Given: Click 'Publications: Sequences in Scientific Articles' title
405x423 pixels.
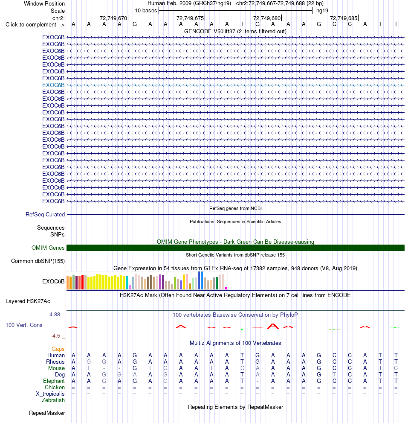Looking at the screenshot, I should click(x=235, y=222).
